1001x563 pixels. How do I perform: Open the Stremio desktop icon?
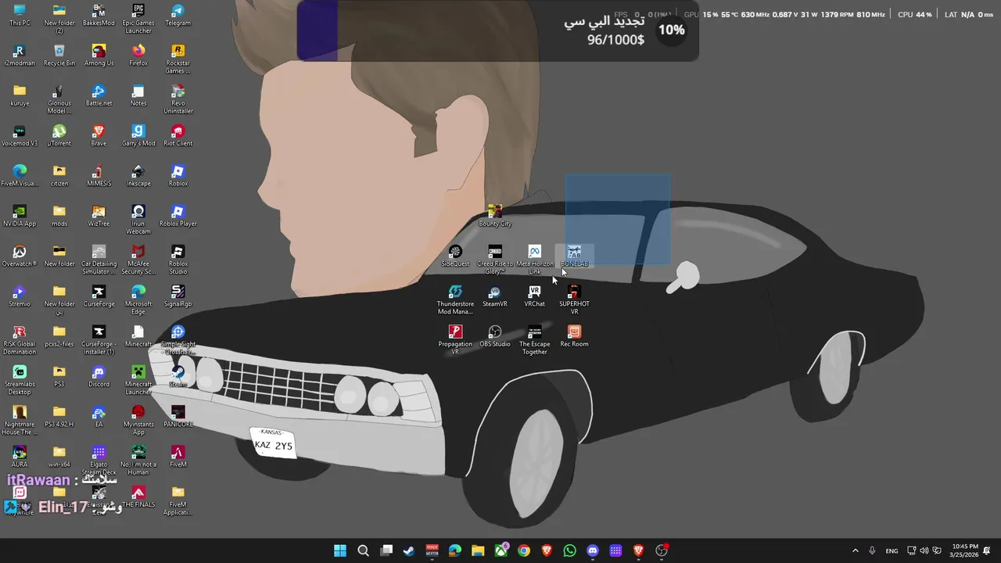pos(20,296)
